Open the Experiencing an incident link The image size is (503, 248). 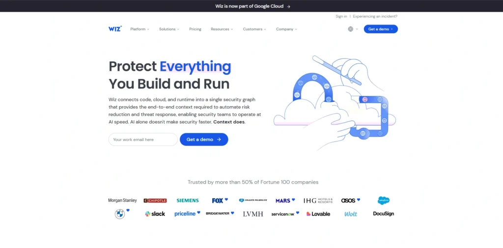tap(375, 16)
